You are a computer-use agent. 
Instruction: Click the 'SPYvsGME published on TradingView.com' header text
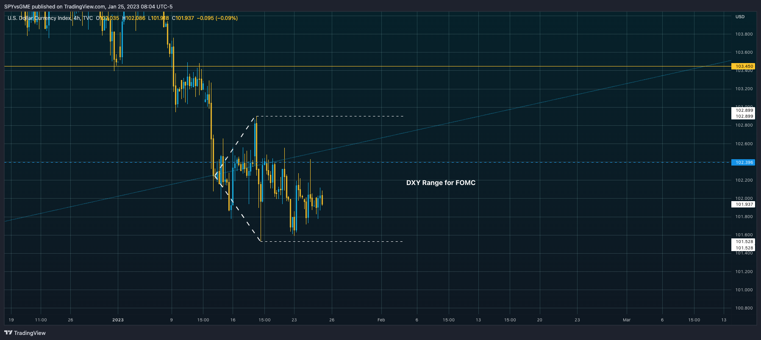tap(55, 6)
